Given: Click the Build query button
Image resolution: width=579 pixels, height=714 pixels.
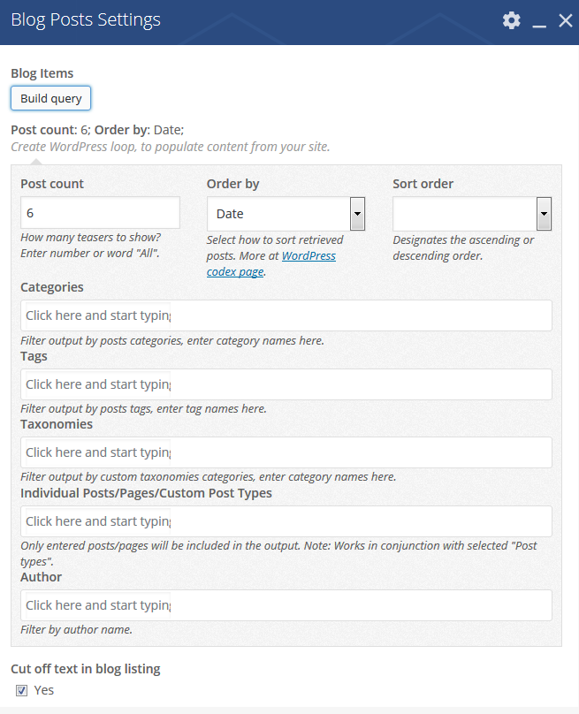Looking at the screenshot, I should [51, 98].
